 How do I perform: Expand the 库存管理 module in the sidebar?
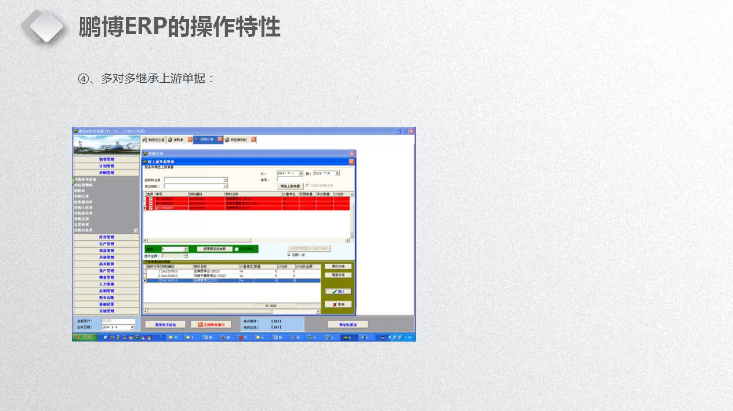107,237
